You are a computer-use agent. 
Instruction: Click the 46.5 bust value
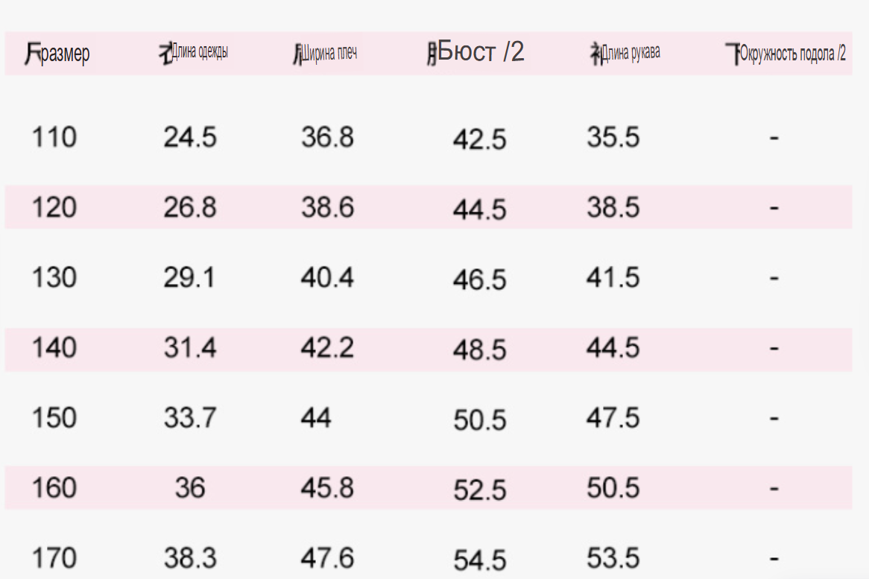click(480, 279)
